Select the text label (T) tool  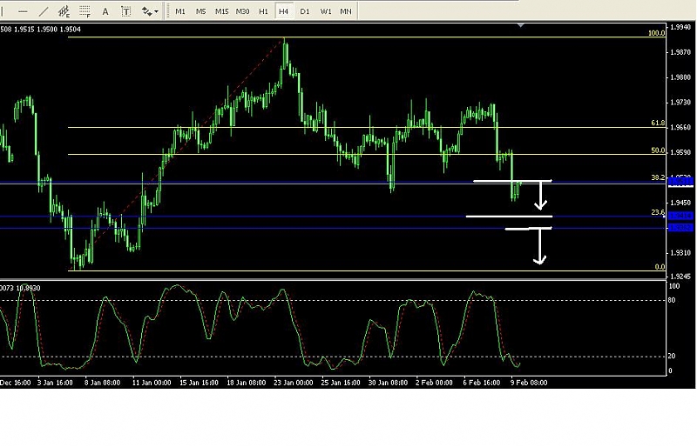(125, 11)
